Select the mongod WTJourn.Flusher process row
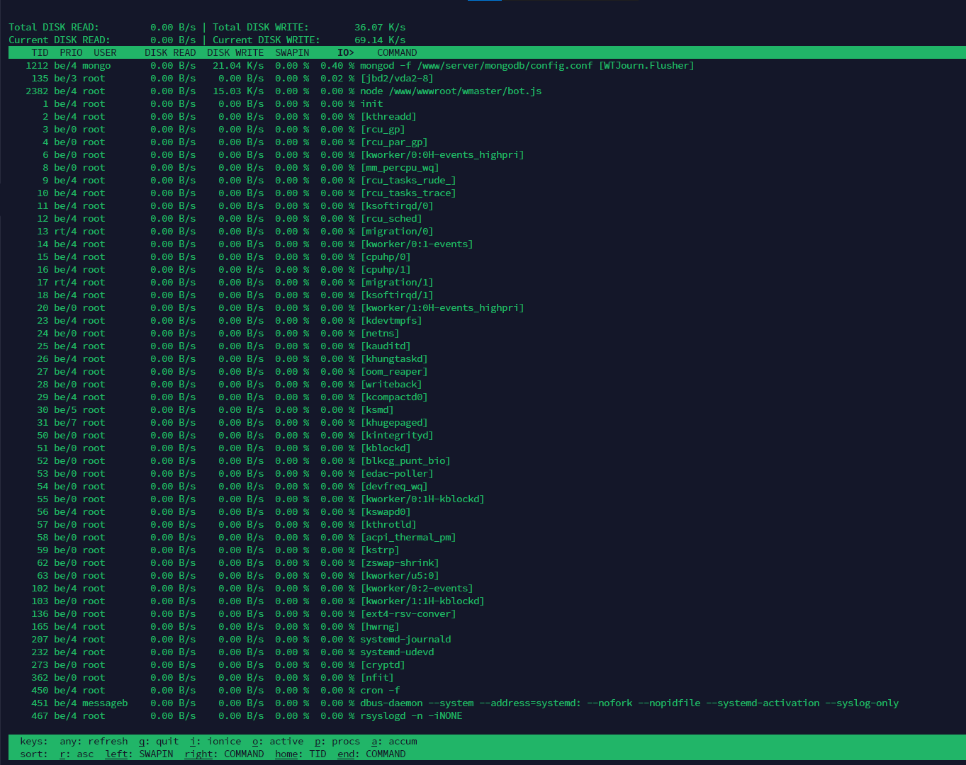The height and width of the screenshot is (765, 966). coord(527,65)
